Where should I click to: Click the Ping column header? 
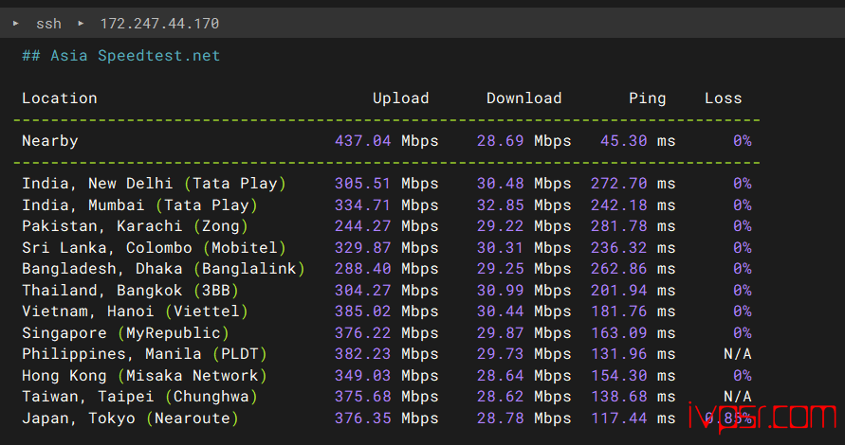[647, 98]
